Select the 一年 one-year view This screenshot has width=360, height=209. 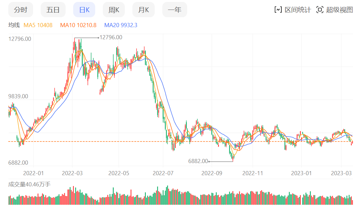(174, 10)
